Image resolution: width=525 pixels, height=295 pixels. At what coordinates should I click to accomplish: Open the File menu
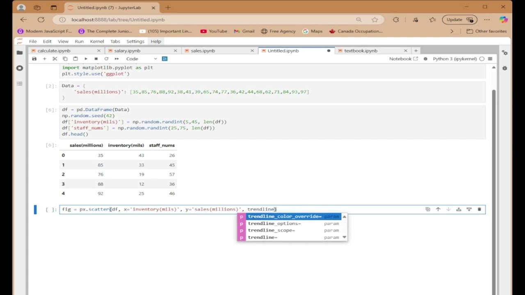33,41
